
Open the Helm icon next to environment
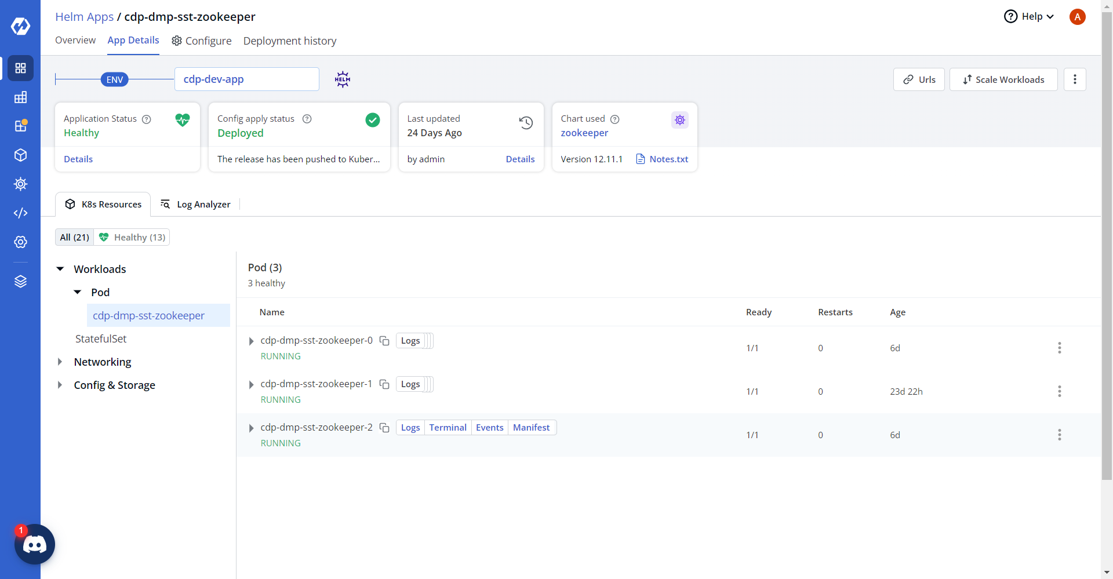pos(343,79)
